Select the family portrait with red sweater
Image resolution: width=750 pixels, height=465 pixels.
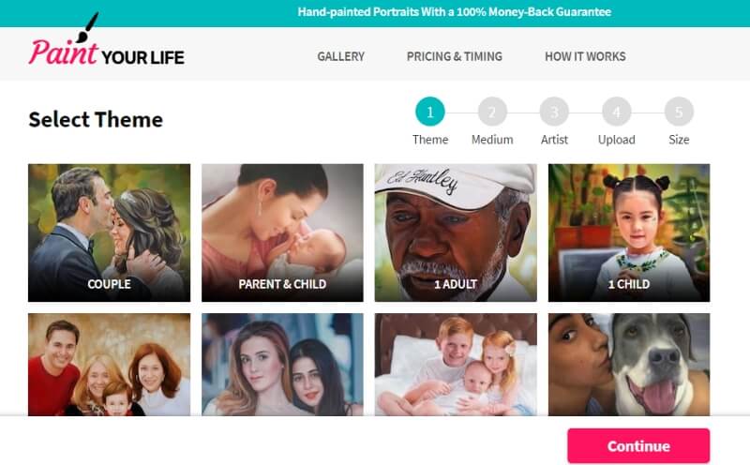pos(109,365)
